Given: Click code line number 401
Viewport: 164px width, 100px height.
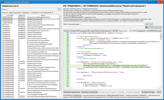Looking at the screenshot, I should pos(68,33).
